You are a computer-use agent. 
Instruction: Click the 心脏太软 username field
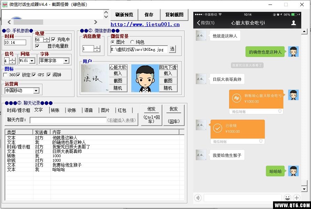[118, 67]
